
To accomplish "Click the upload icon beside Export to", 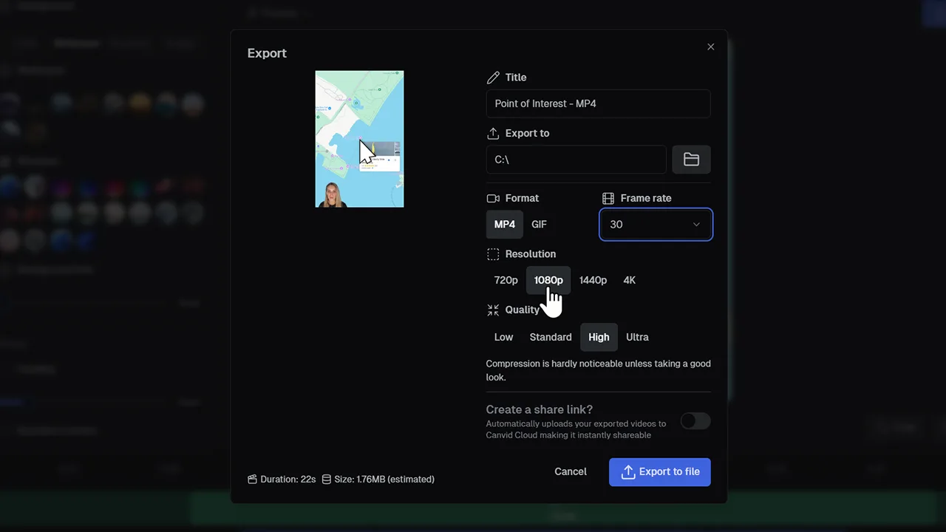I will pyautogui.click(x=493, y=133).
